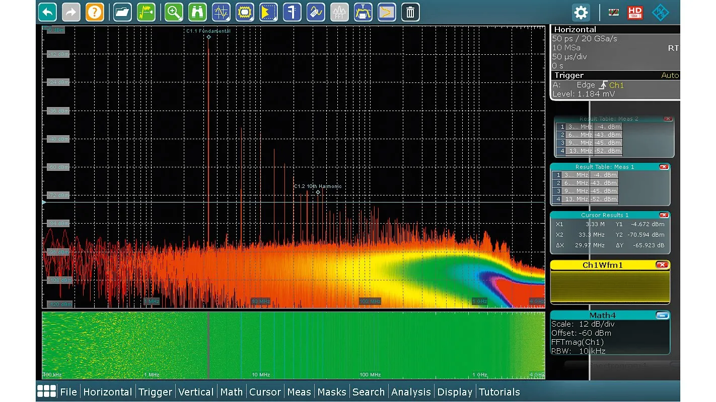Click the Undo arrow in the toolbar

(48, 12)
